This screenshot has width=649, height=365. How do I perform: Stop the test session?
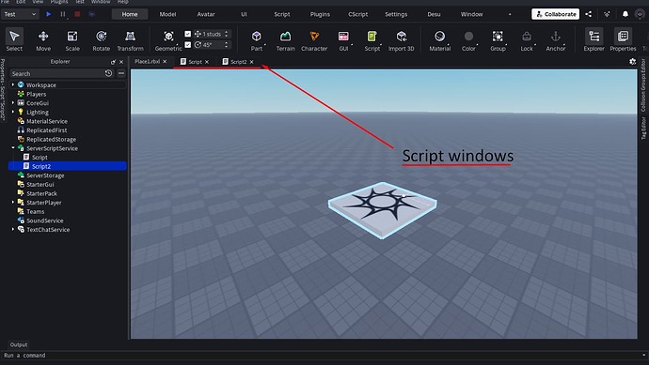[x=77, y=14]
